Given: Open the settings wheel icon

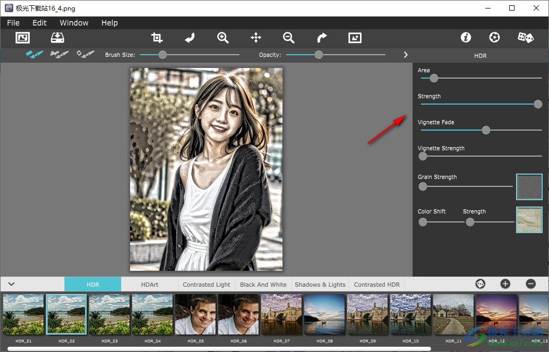Looking at the screenshot, I should coord(494,37).
